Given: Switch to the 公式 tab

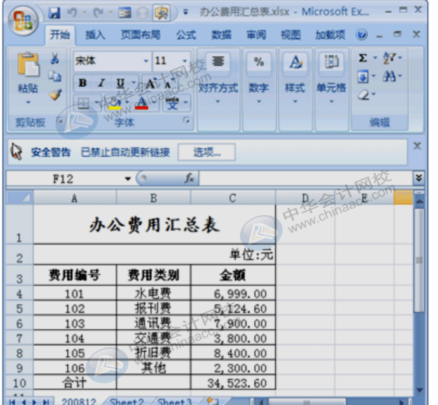Looking at the screenshot, I should pyautogui.click(x=186, y=35).
